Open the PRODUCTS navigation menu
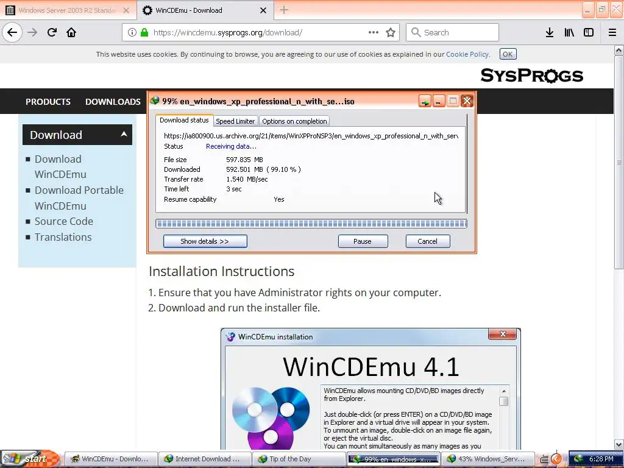 (x=48, y=102)
